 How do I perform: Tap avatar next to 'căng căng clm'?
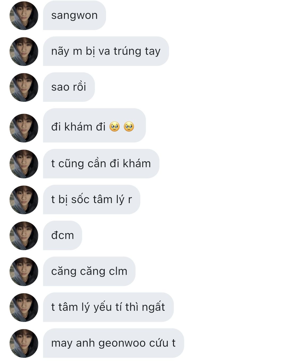click(24, 271)
